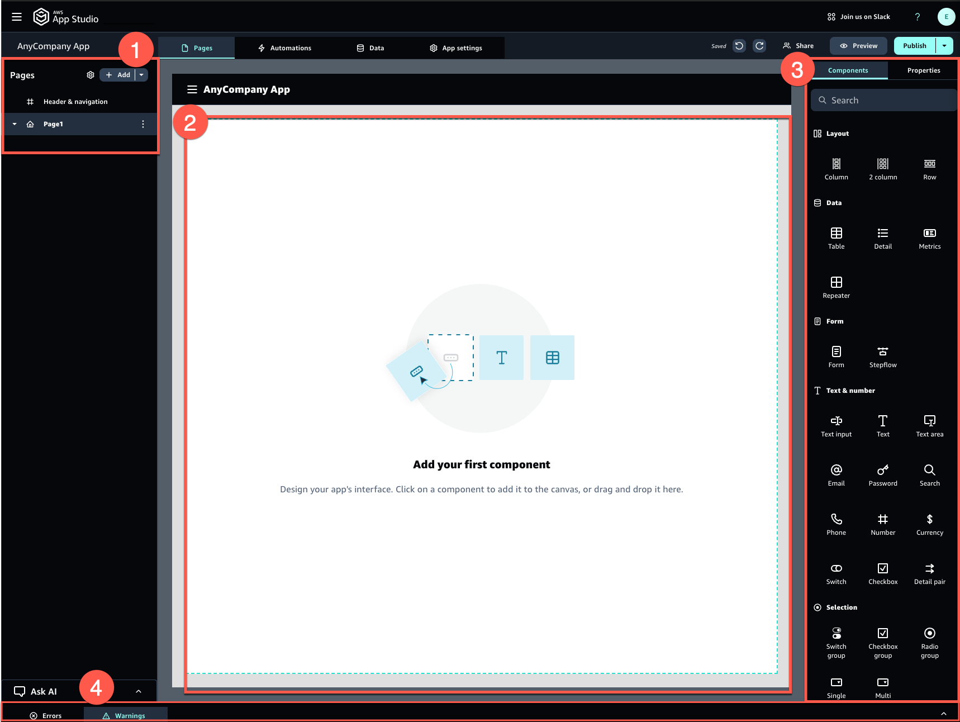Screen dimensions: 960x722
Task: Select the Phone component
Action: click(836, 523)
